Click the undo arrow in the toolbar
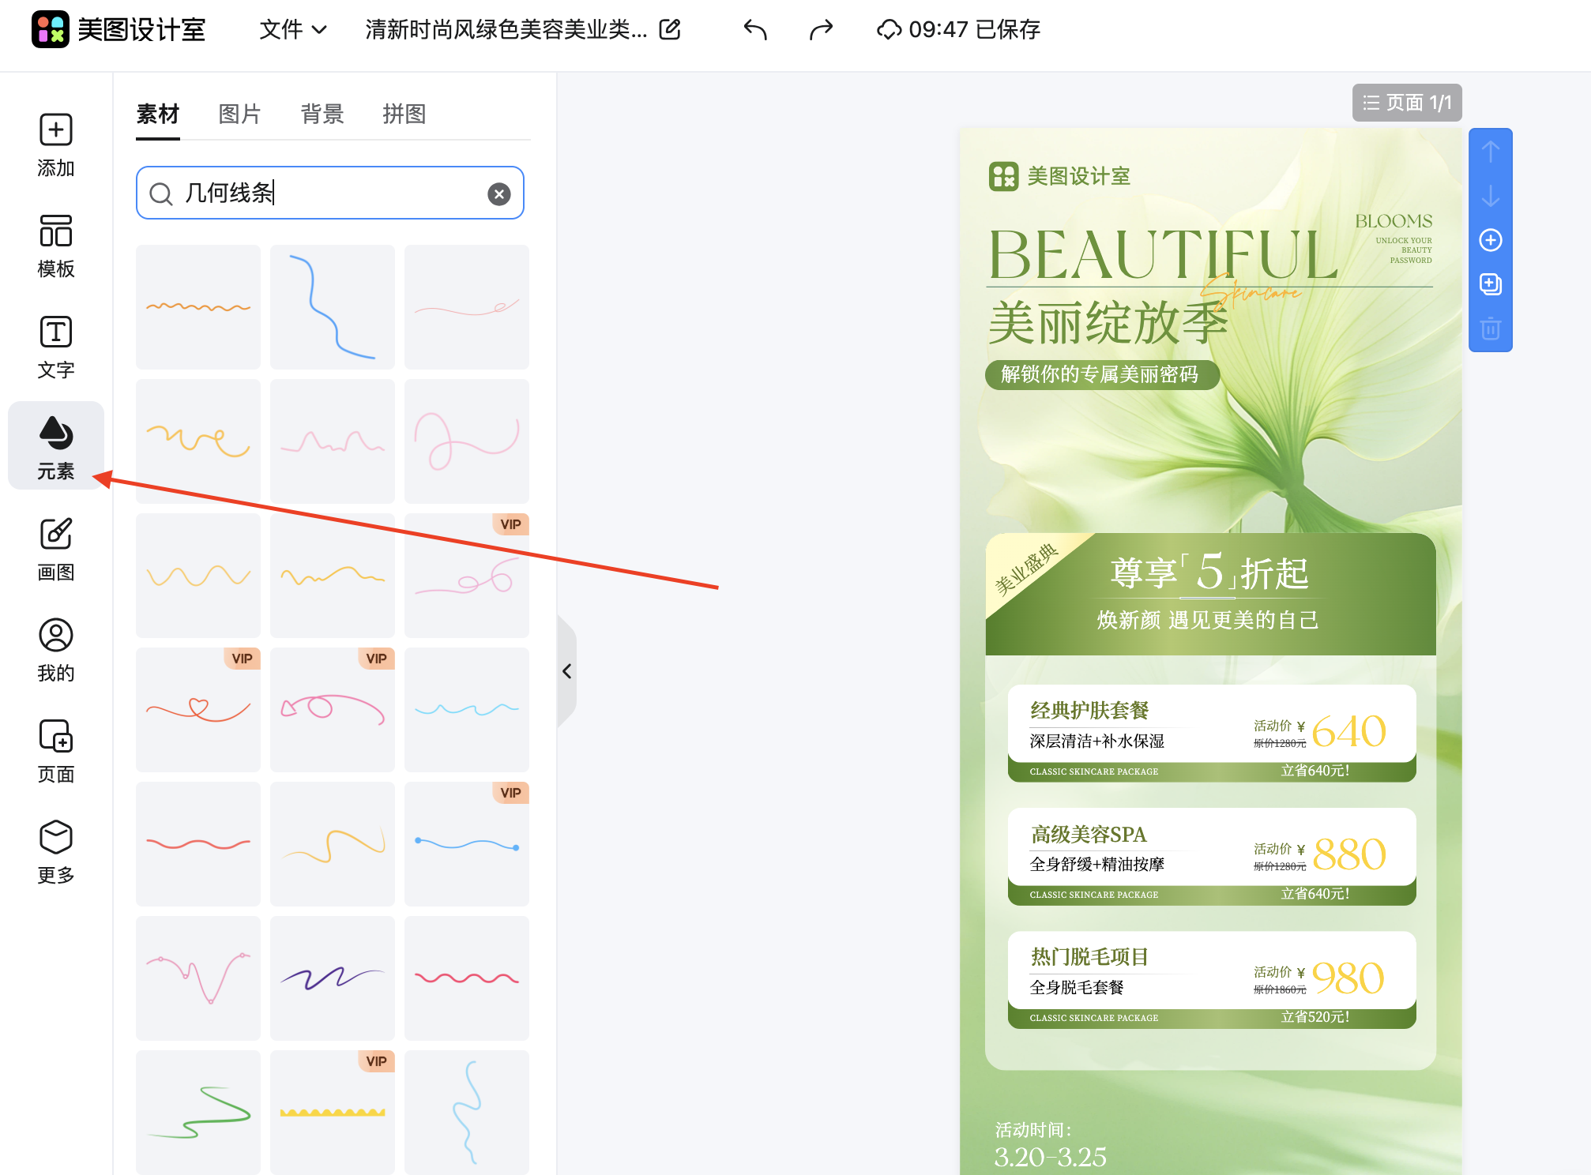 (754, 29)
